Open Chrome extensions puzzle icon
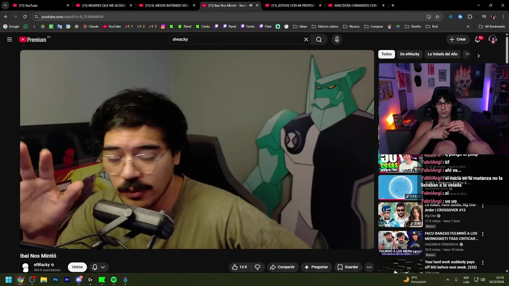The image size is (509, 286). click(x=470, y=17)
